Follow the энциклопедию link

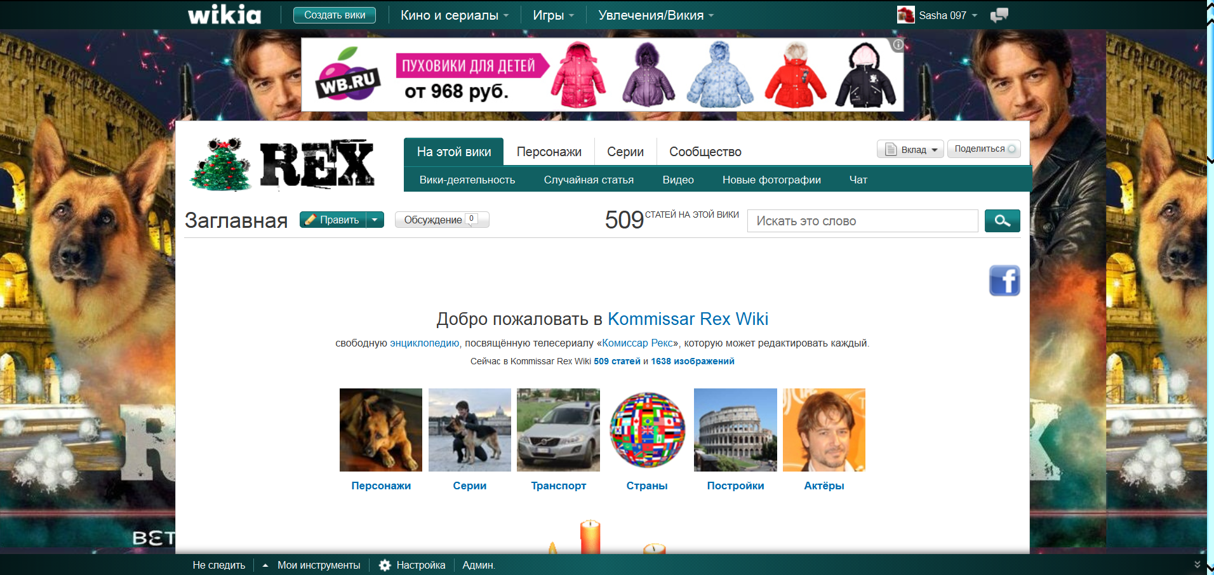coord(424,343)
